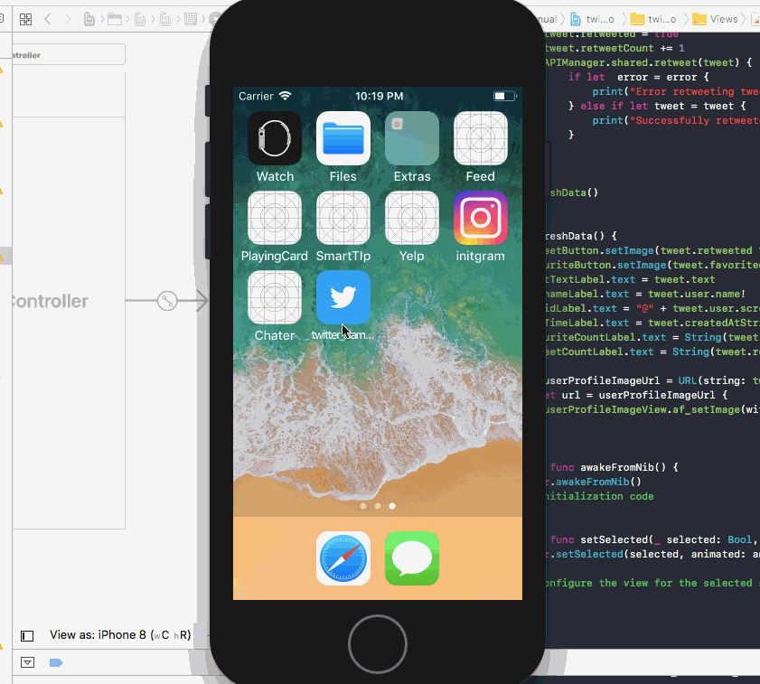Click the setSelected function declaration line
This screenshot has height=684, width=760.
coord(655,539)
